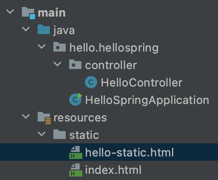
Task: Collapse the controller package chevron
Action: [57, 64]
